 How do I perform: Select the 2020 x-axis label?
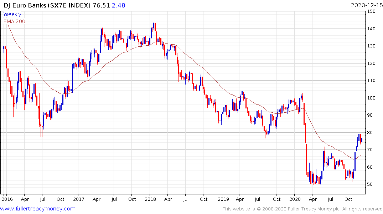(x=295, y=199)
